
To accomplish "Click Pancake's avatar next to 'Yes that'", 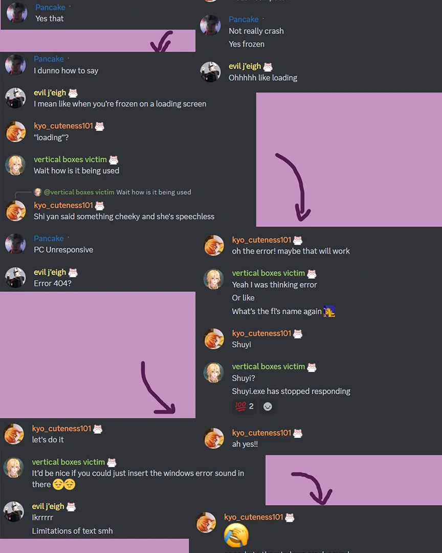I will (16, 13).
